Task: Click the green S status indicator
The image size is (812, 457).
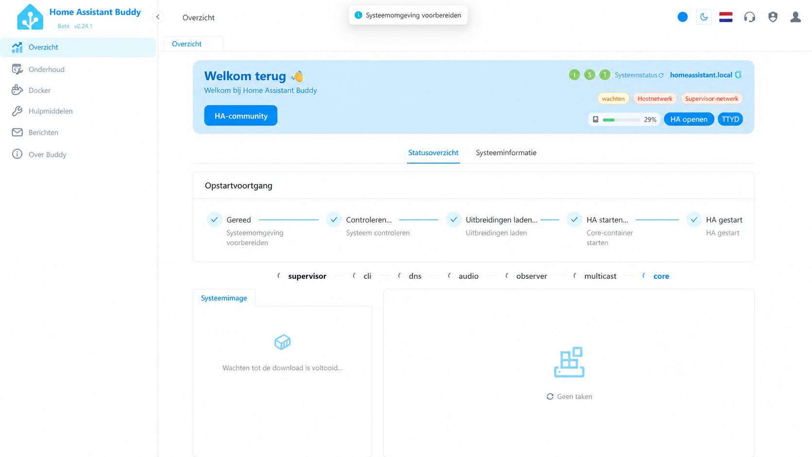Action: tap(590, 75)
